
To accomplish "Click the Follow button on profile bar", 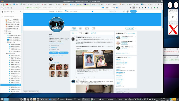I will (129, 28).
